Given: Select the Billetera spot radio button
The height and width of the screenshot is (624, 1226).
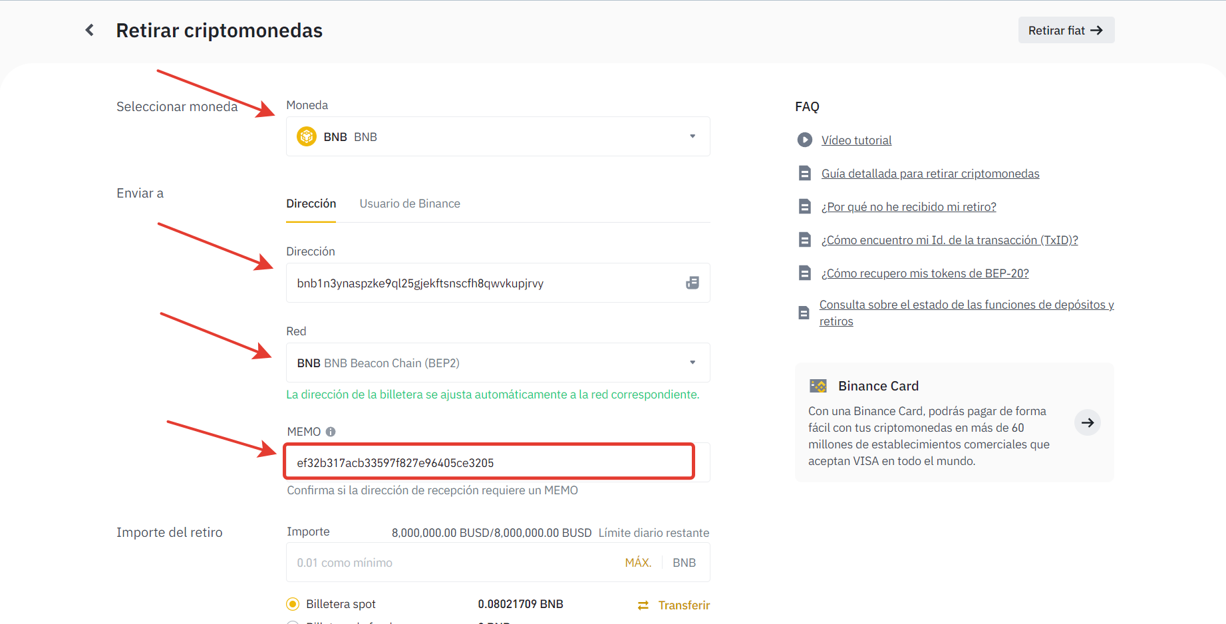Looking at the screenshot, I should pyautogui.click(x=293, y=604).
